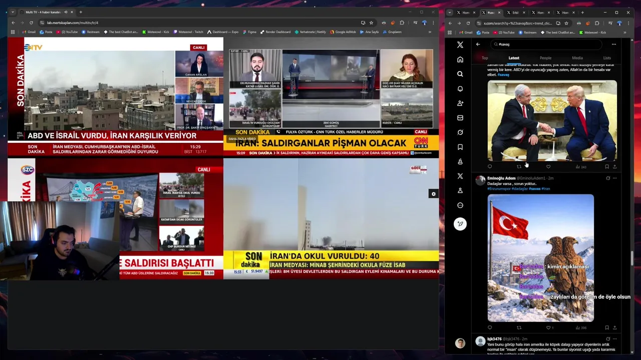The width and height of the screenshot is (641, 360).
Task: Open tab search dropdown in X window
Action: (449, 12)
